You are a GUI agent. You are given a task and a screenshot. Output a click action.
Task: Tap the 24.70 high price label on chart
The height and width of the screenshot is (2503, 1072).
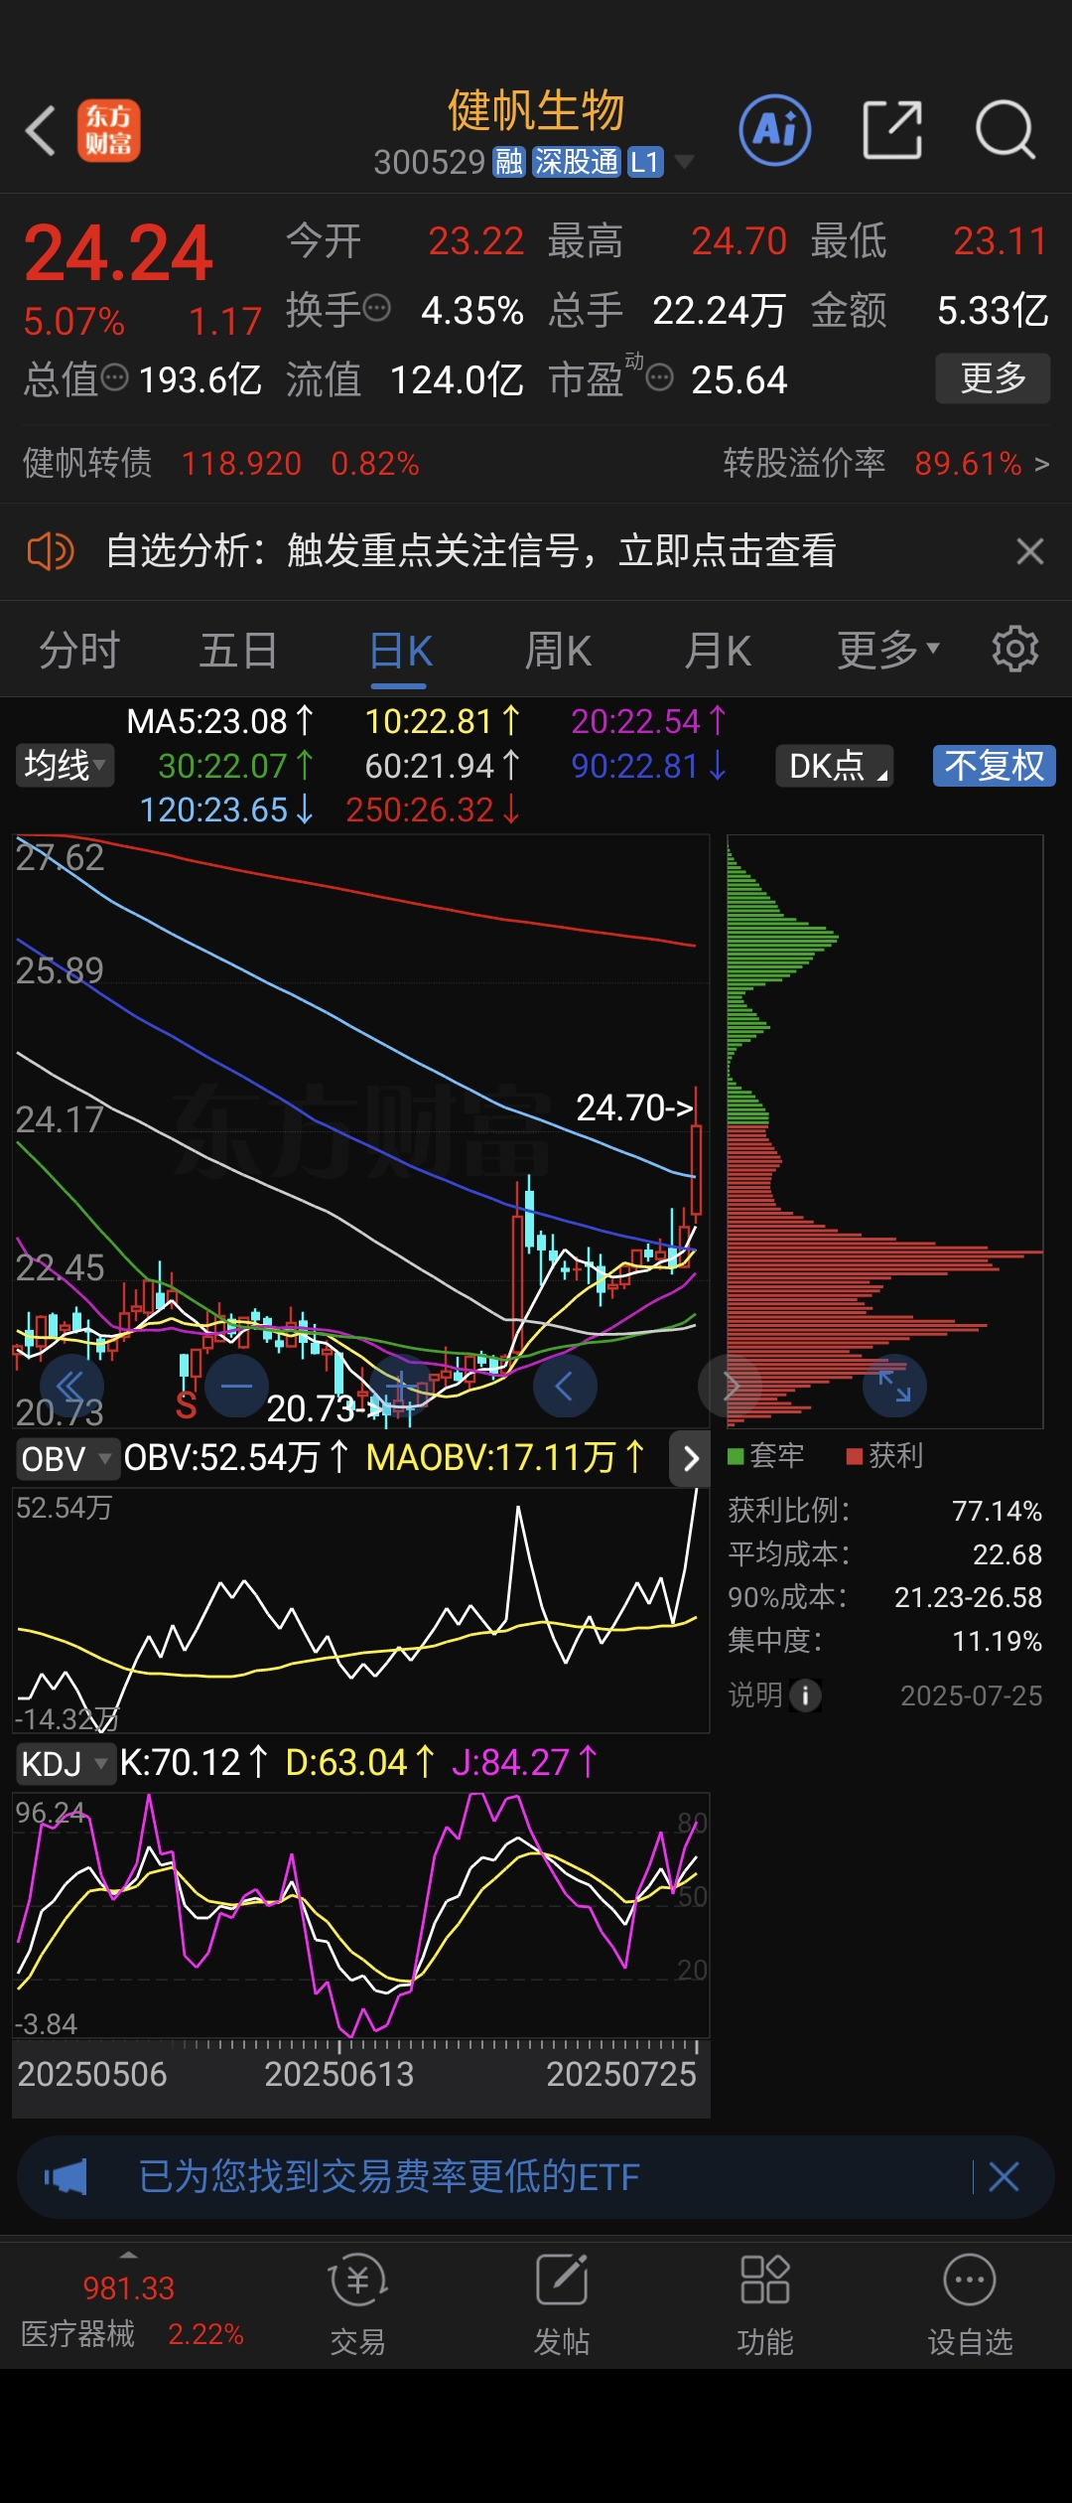coord(633,1107)
